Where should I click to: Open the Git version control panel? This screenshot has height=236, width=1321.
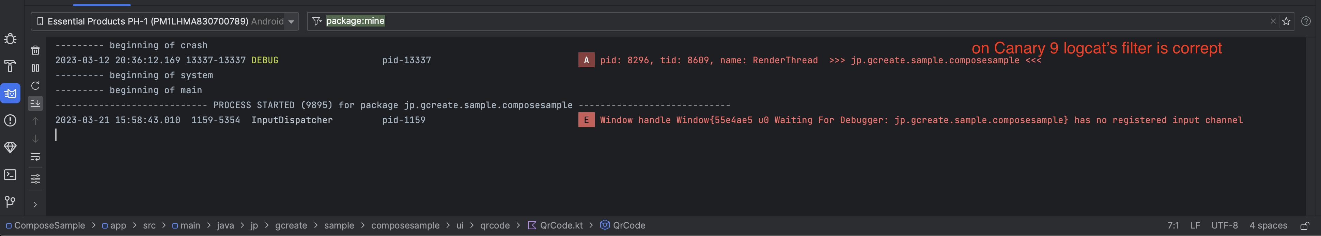pyautogui.click(x=10, y=202)
